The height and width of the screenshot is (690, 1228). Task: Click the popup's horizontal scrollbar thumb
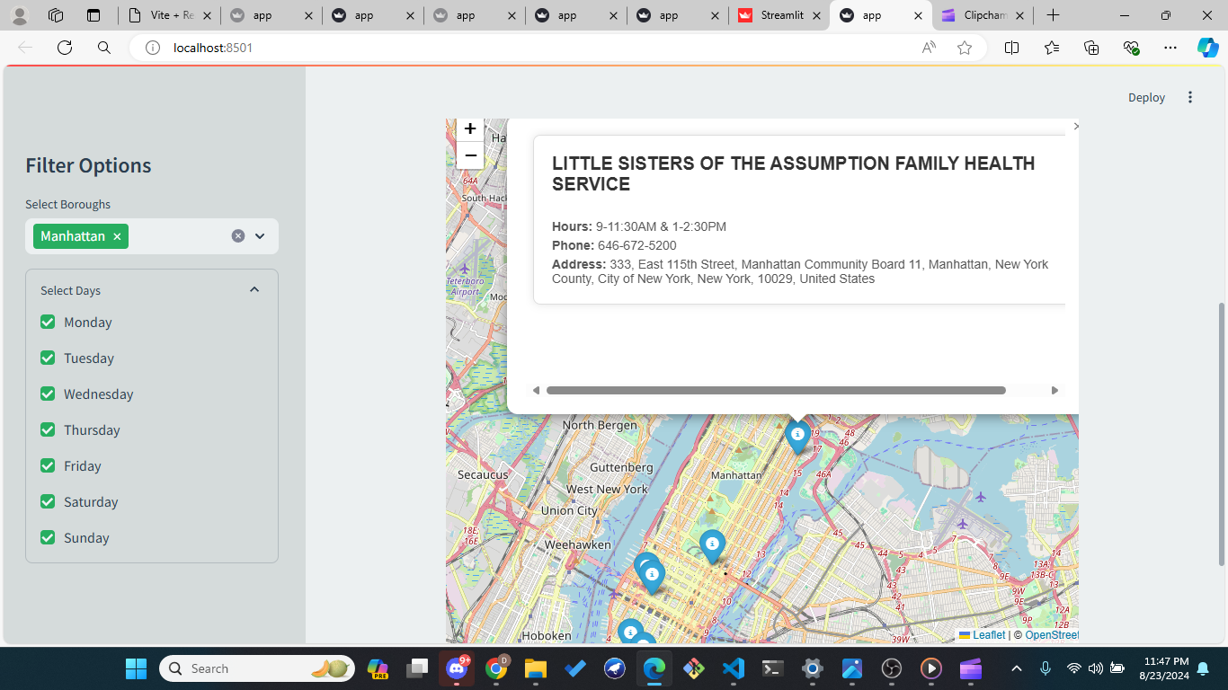776,391
